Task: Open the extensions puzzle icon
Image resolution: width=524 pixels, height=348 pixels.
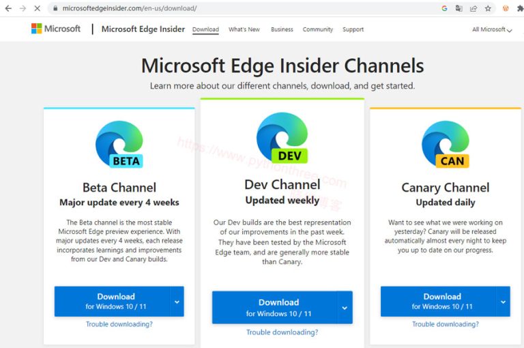Action: 520,8
